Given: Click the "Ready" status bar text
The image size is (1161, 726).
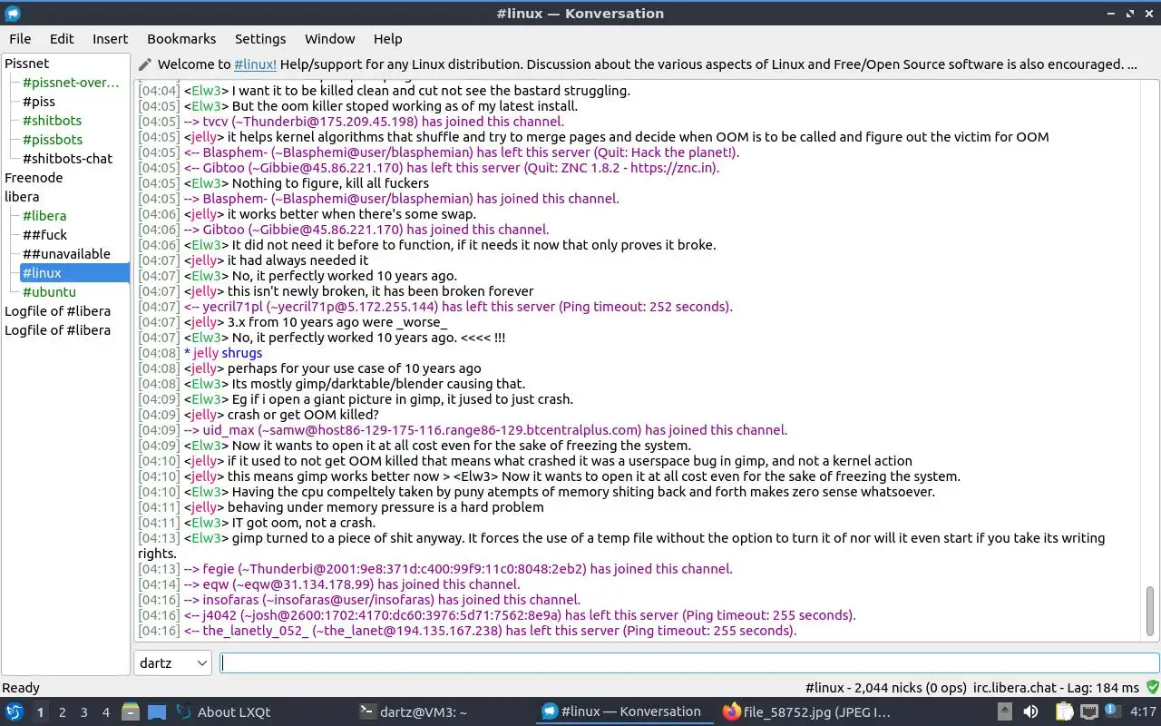Looking at the screenshot, I should coord(21,688).
